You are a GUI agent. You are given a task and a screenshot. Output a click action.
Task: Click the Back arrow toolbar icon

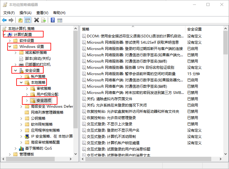tap(4, 20)
